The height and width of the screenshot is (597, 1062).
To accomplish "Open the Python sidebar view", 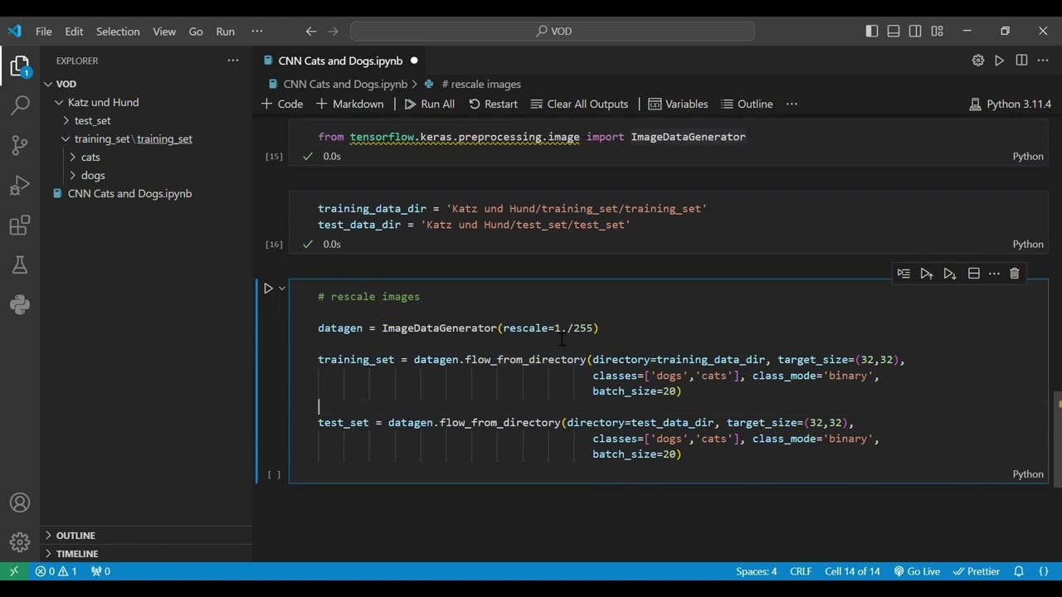I will (20, 305).
